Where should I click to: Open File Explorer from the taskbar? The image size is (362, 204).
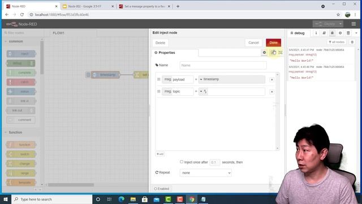pyautogui.click(x=133, y=199)
